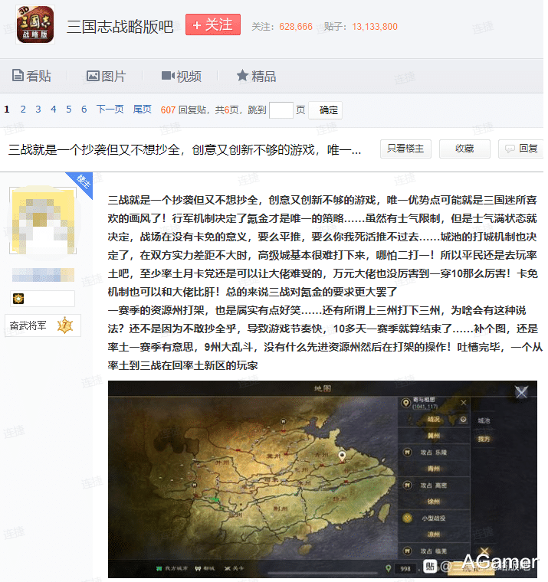Image resolution: width=548 pixels, height=582 pixels.
Task: Go to page 3
Action: (38, 110)
